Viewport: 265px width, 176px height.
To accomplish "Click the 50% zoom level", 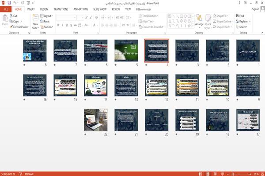I will (x=256, y=174).
